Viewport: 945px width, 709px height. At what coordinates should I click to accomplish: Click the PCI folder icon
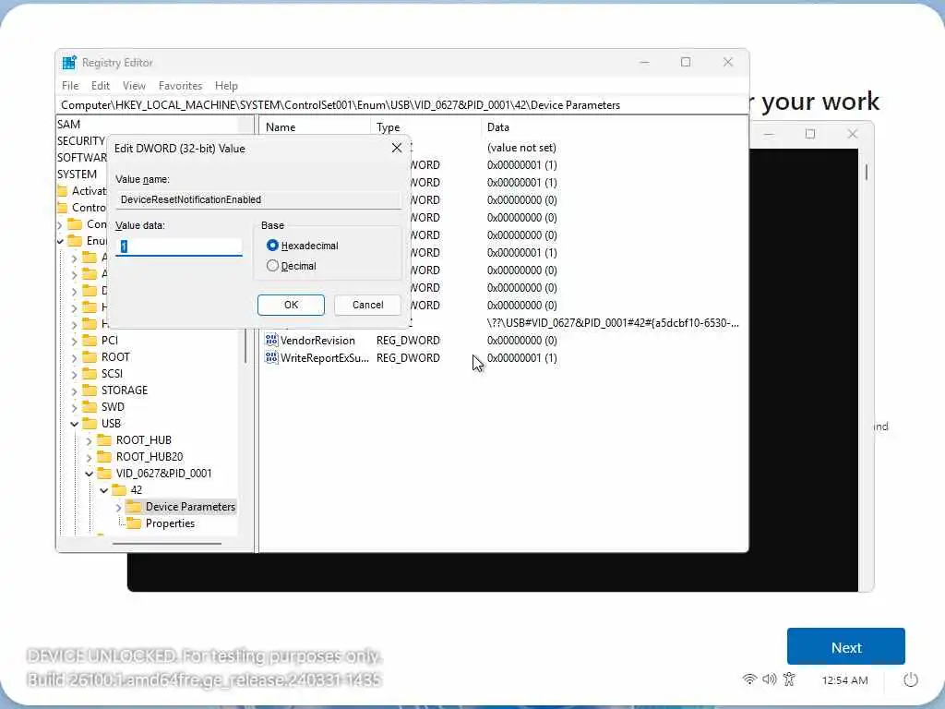point(90,340)
